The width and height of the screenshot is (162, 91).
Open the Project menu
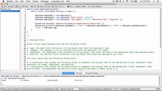tap(35, 1)
